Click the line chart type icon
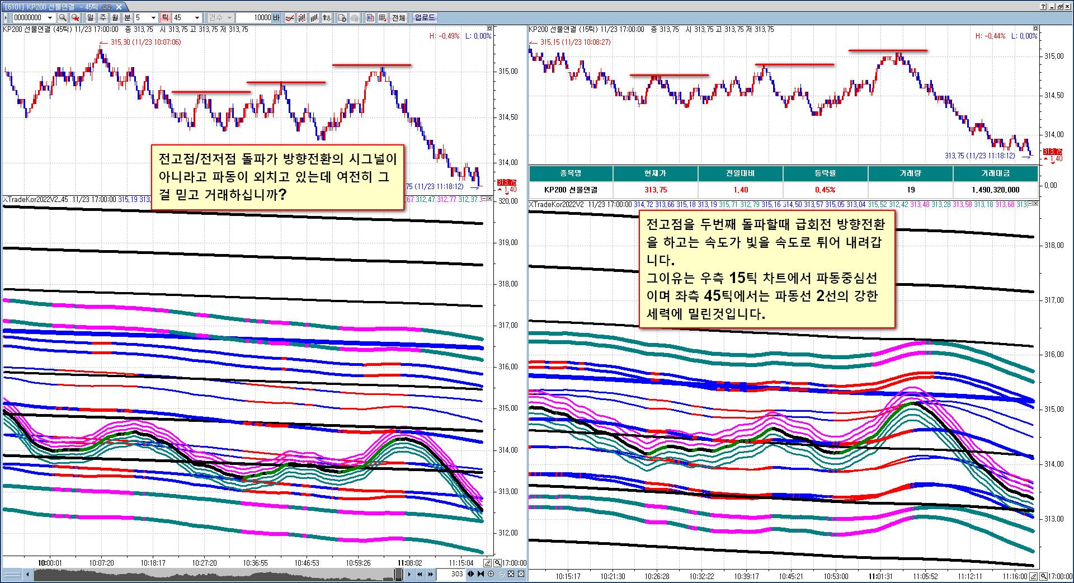The image size is (1074, 583). pos(290,18)
